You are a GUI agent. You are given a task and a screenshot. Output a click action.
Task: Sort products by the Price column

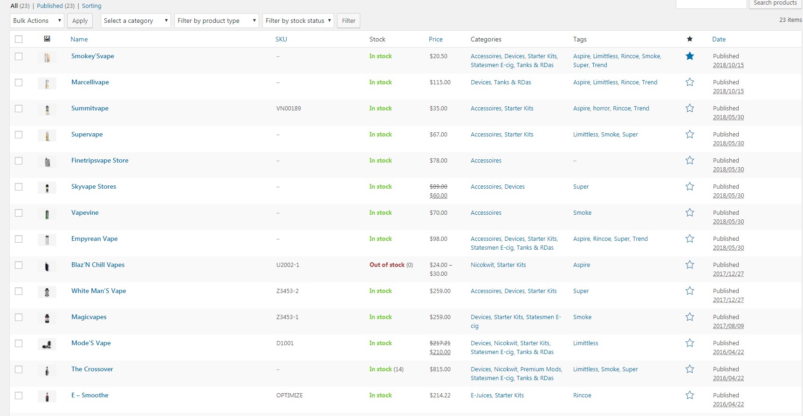[x=436, y=39]
